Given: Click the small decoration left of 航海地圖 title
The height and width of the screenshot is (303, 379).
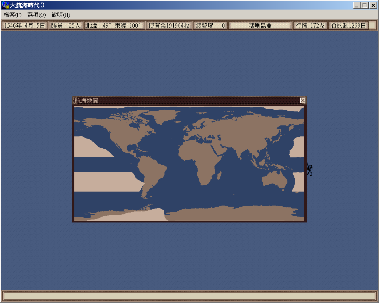Looking at the screenshot, I should tap(73, 100).
